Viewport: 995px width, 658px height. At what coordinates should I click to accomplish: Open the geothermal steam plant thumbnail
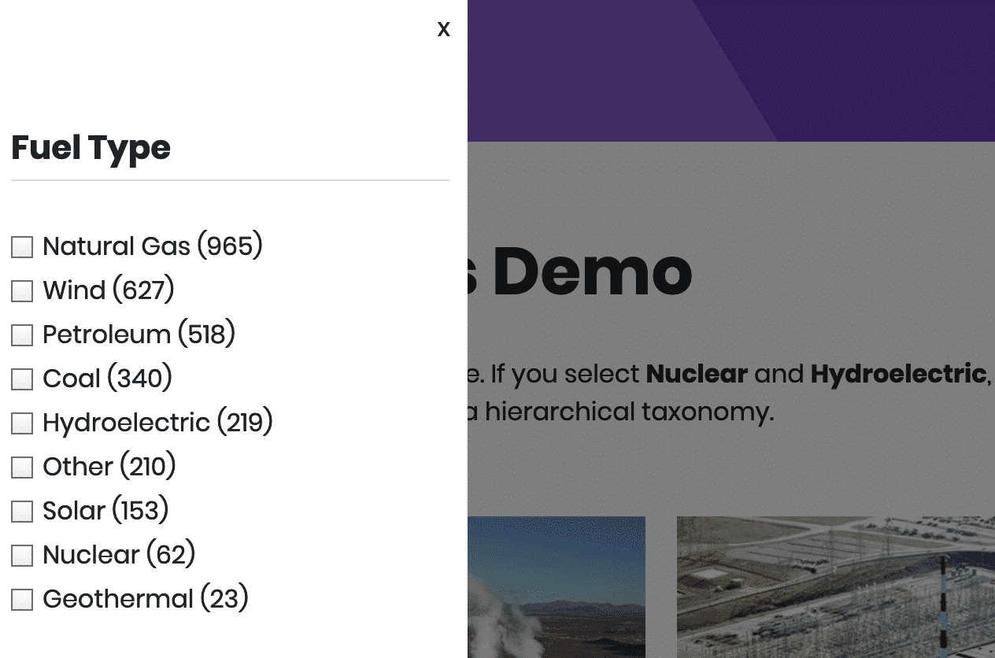click(557, 587)
